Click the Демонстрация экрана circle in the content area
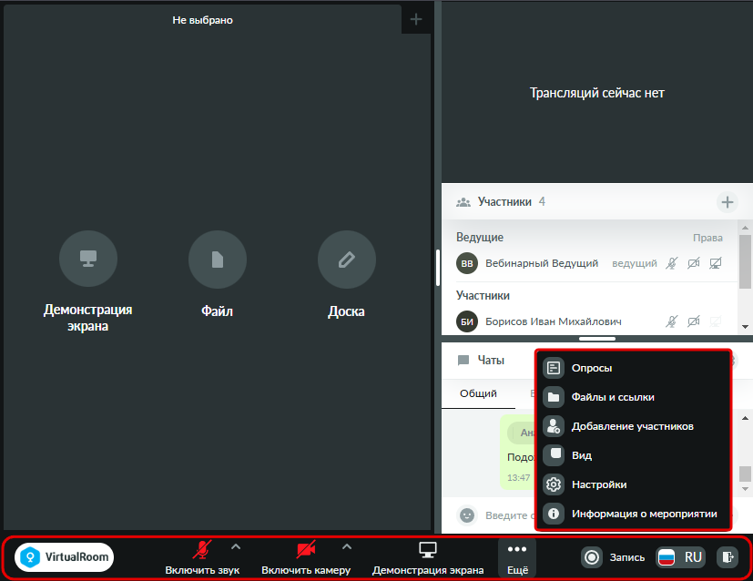The width and height of the screenshot is (753, 581). pyautogui.click(x=88, y=259)
